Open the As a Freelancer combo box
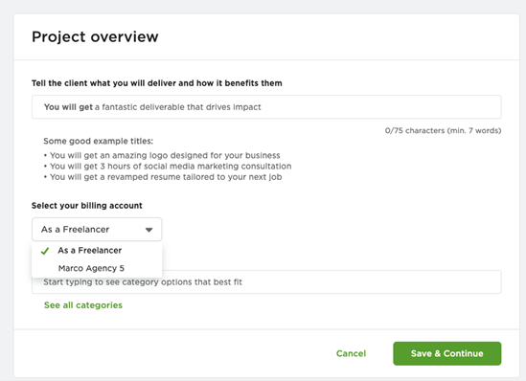526x381 pixels. (97, 230)
